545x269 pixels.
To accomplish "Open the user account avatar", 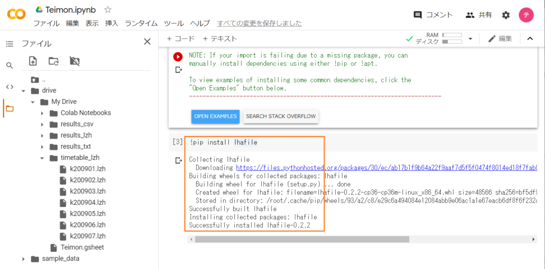I will coord(526,15).
